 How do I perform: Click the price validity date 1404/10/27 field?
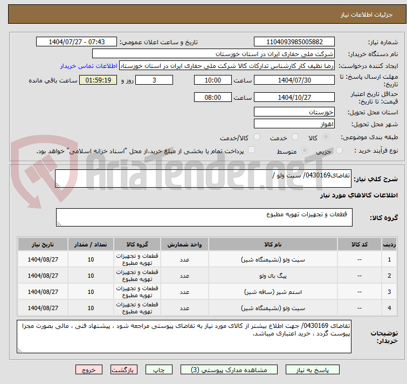click(x=294, y=98)
